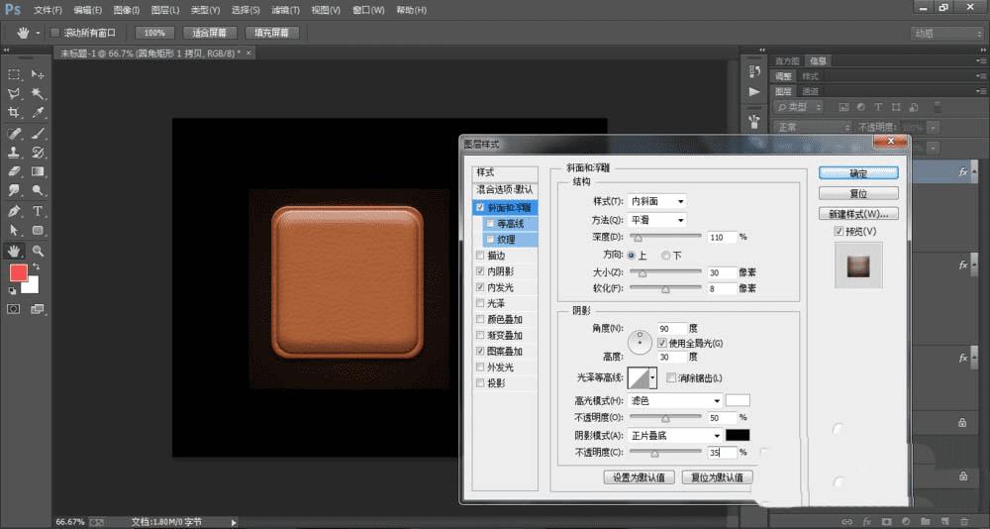
Task: Activate the Horizontal Type tool
Action: pyautogui.click(x=38, y=211)
